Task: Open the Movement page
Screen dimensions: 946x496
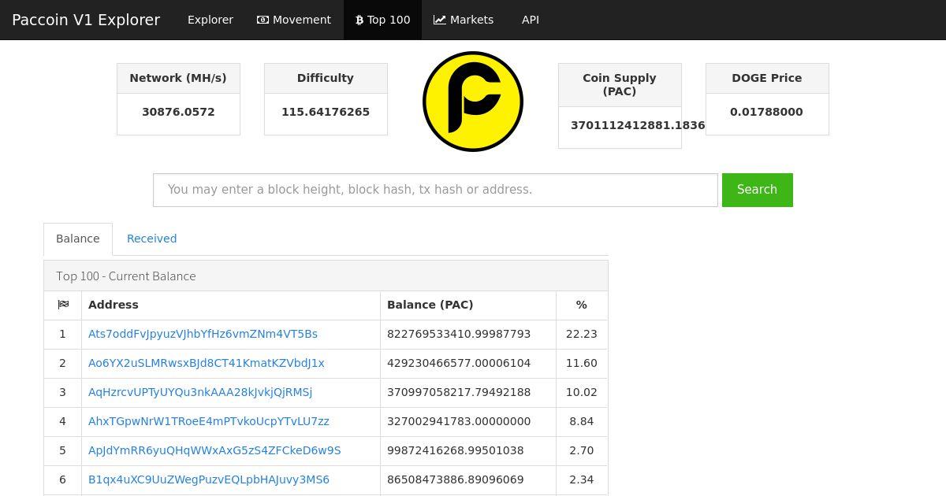Action: pyautogui.click(x=294, y=20)
